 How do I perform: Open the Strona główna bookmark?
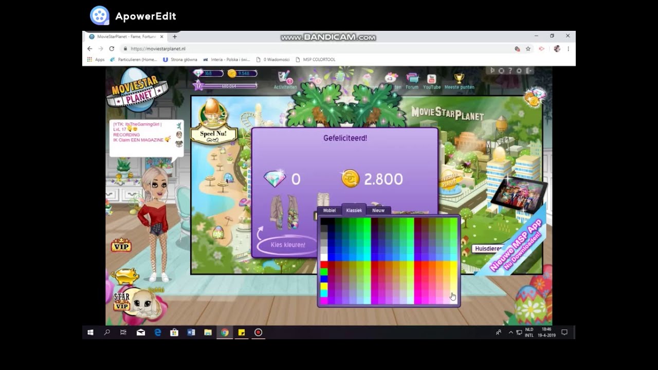(180, 60)
